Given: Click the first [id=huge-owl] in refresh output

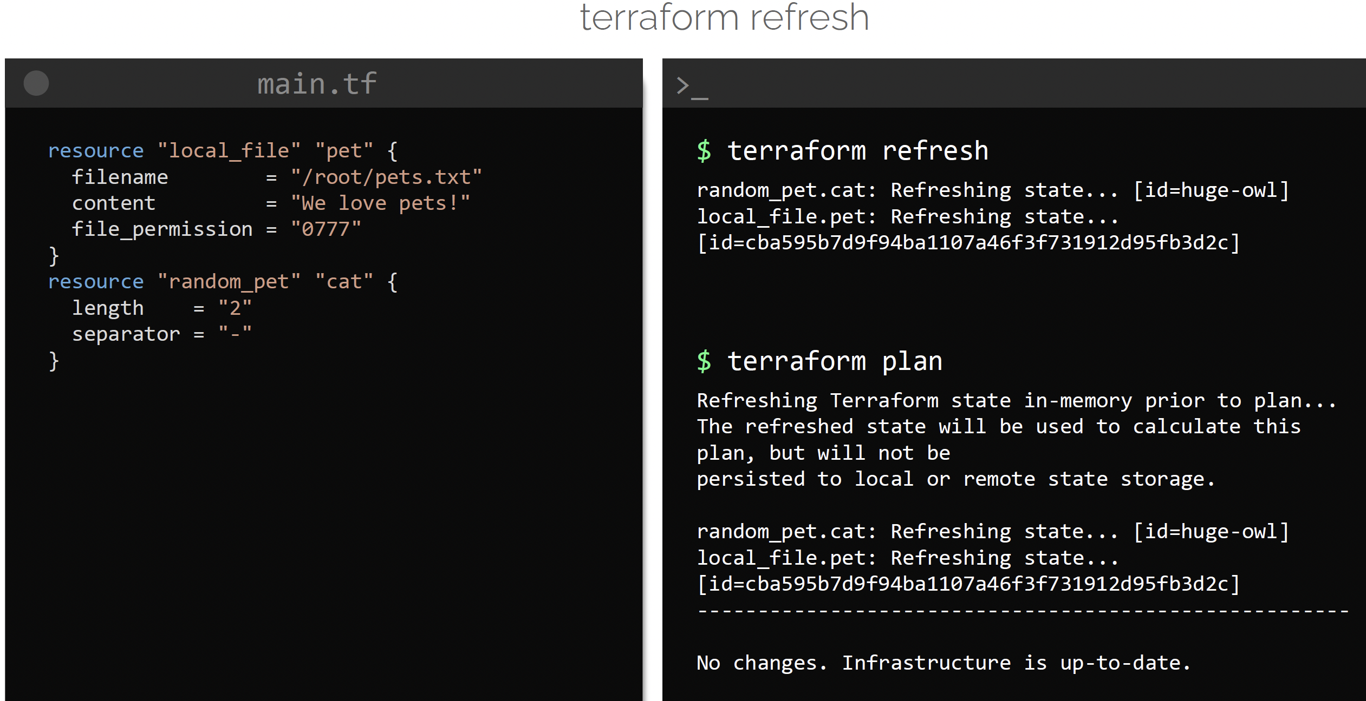Looking at the screenshot, I should (1211, 190).
